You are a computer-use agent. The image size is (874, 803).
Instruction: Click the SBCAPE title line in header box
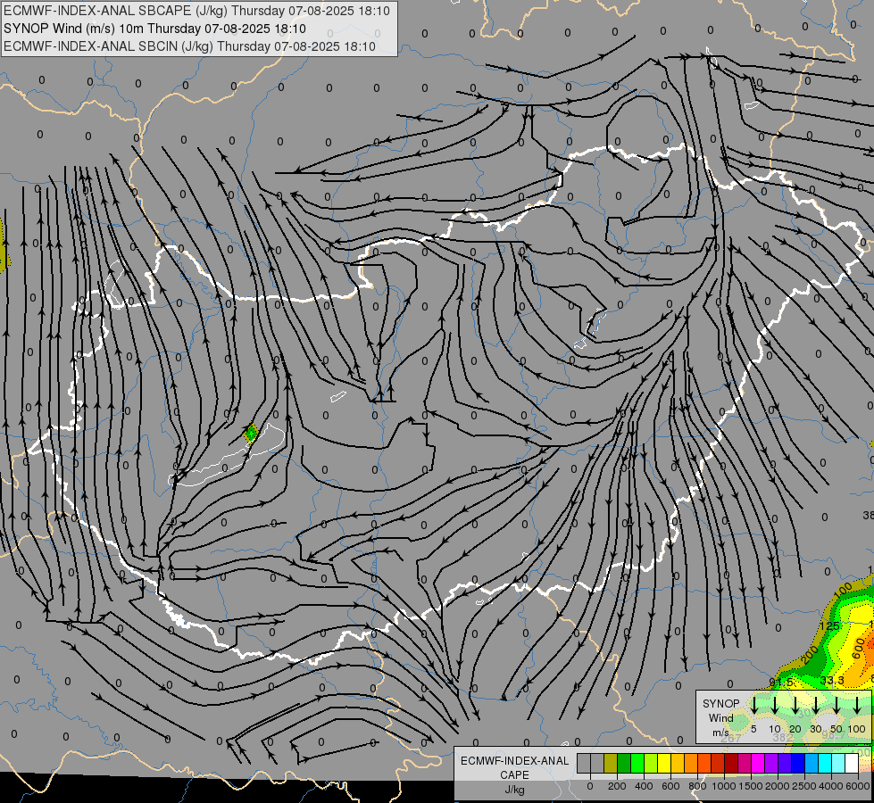[196, 11]
